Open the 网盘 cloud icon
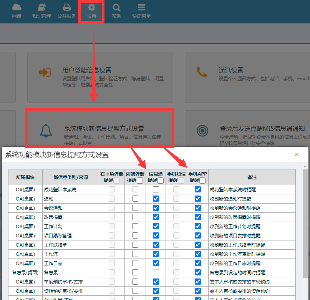310x300 pixels. [x=17, y=7]
